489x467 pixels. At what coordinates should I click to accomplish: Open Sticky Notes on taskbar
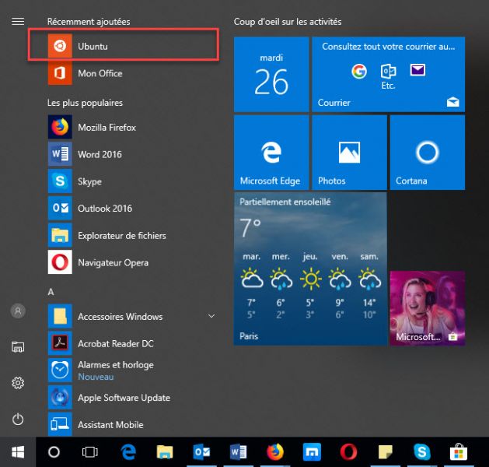point(385,452)
